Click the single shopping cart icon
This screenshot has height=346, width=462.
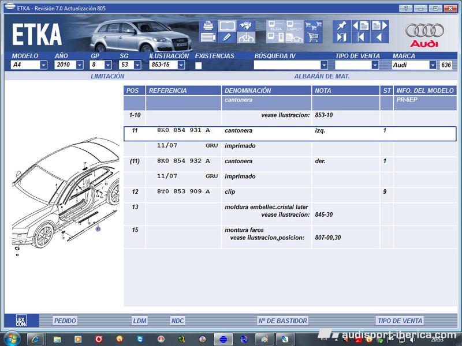(x=313, y=37)
